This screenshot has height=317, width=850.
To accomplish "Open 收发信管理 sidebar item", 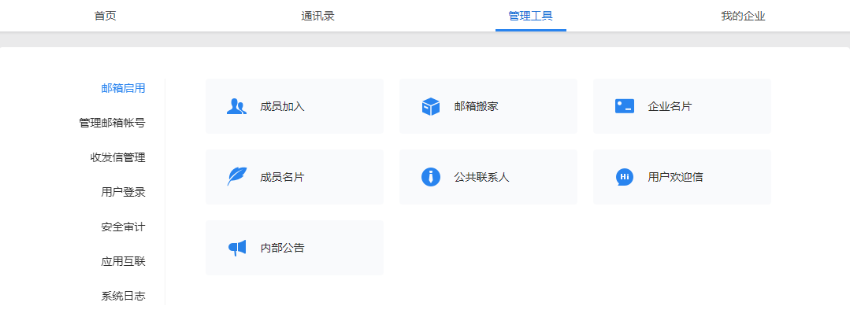I will pyautogui.click(x=117, y=157).
